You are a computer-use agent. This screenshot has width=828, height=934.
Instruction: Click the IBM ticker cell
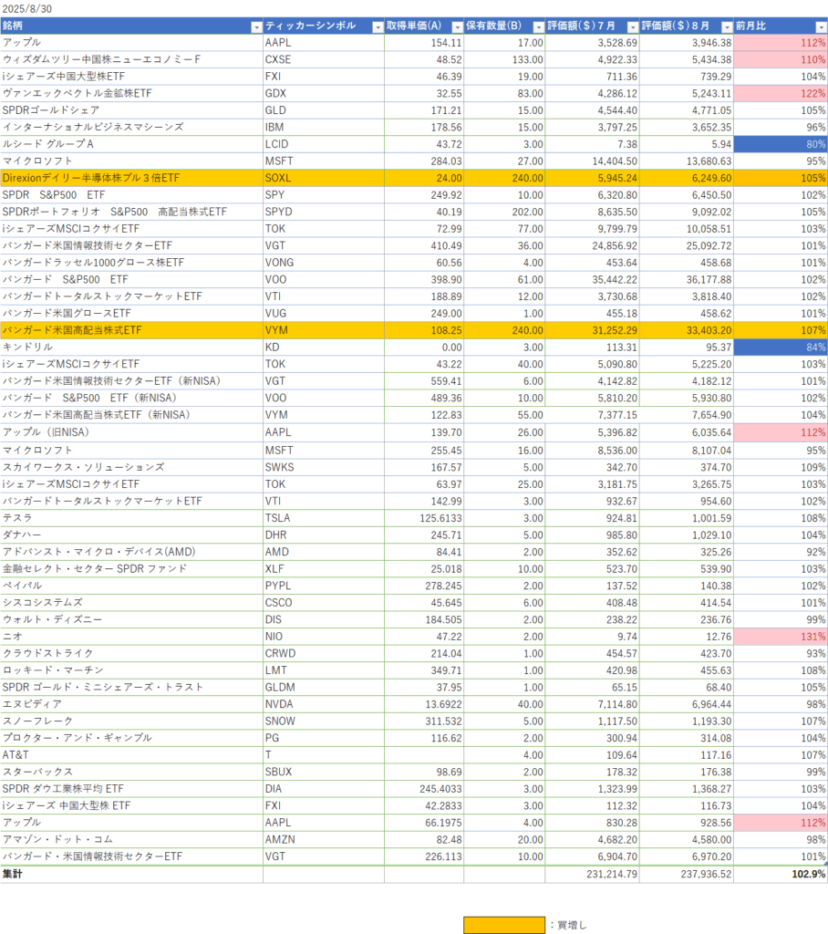(324, 127)
